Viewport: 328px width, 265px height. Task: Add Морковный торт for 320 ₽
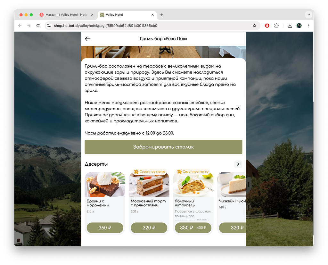(149, 228)
